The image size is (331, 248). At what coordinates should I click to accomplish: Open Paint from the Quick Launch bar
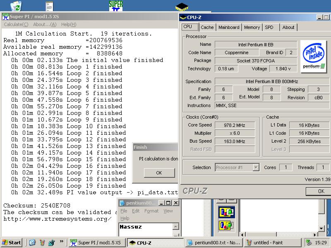tap(42, 243)
